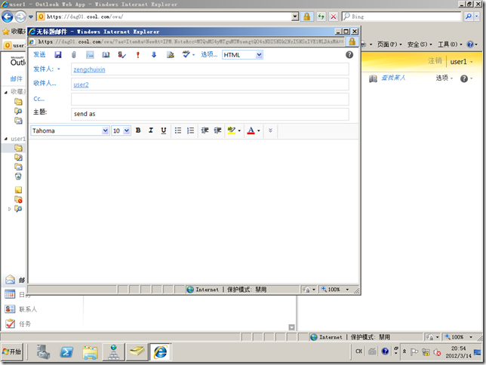This screenshot has width=486, height=365.
Task: Run the spelling check icon
Action: (x=186, y=54)
